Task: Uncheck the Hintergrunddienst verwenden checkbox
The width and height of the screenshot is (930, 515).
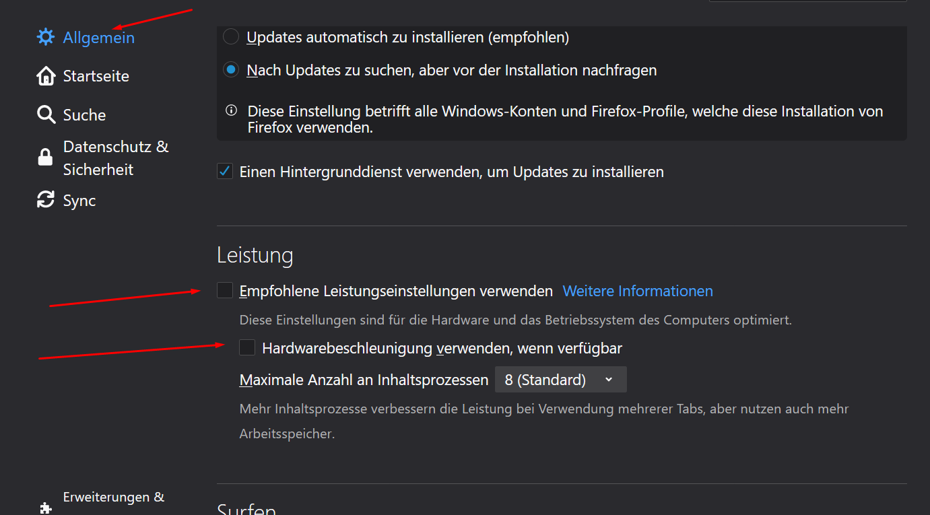Action: (225, 172)
